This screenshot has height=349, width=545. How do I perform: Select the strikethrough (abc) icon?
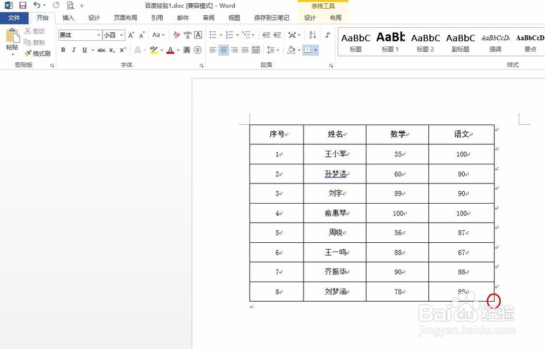(101, 50)
